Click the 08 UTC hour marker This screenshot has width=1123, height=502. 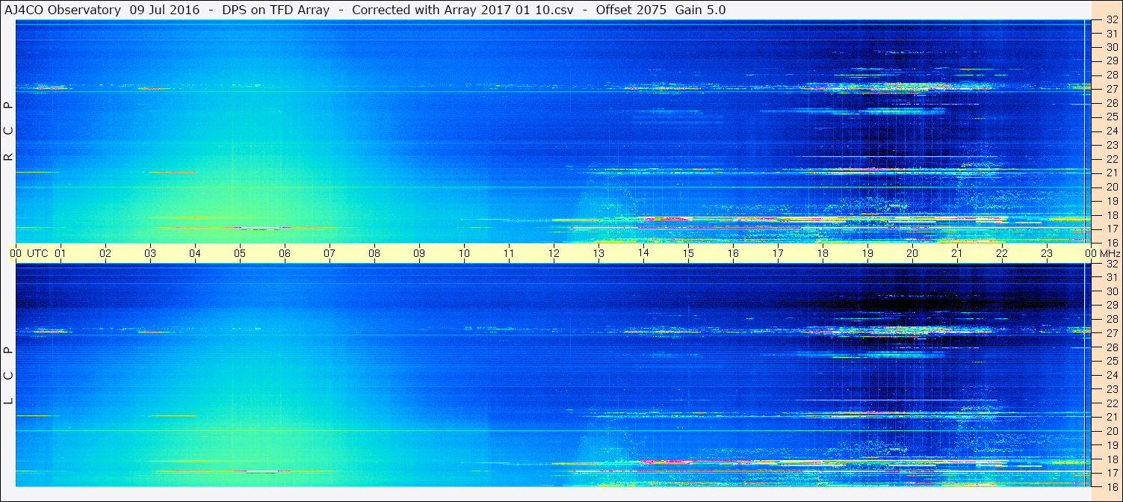pos(374,253)
